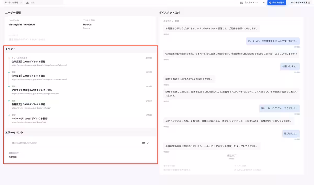Expand the 4件 error count chevron
The height and width of the screenshot is (185, 314).
point(148,143)
